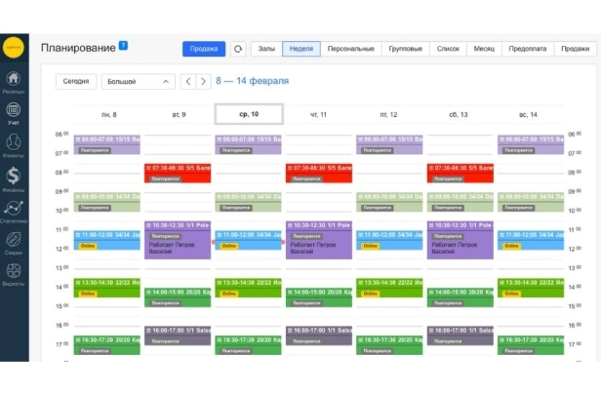The width and height of the screenshot is (601, 395).
Task: Switch to the Месяц view tab
Action: (484, 49)
